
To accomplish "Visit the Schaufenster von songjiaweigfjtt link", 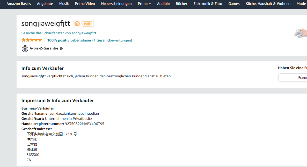I will pyautogui.click(x=59, y=33).
